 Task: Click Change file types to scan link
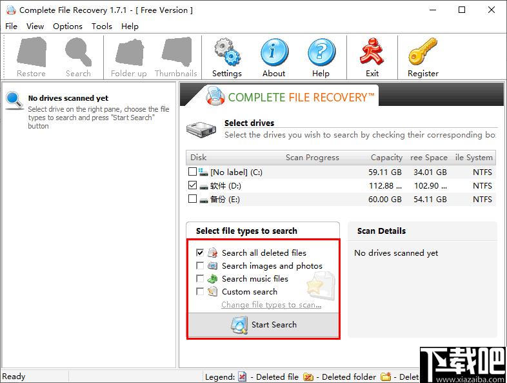tap(271, 305)
